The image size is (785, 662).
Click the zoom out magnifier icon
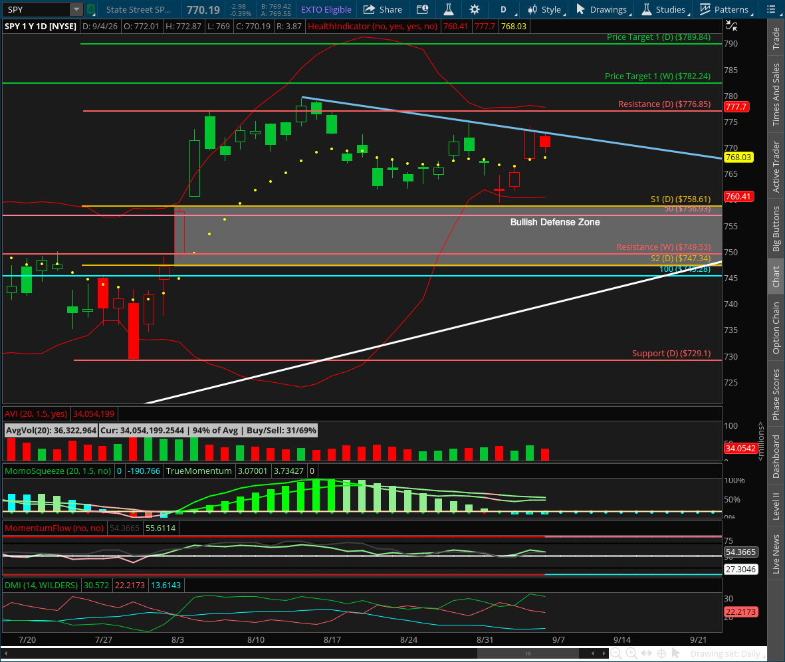(x=616, y=653)
